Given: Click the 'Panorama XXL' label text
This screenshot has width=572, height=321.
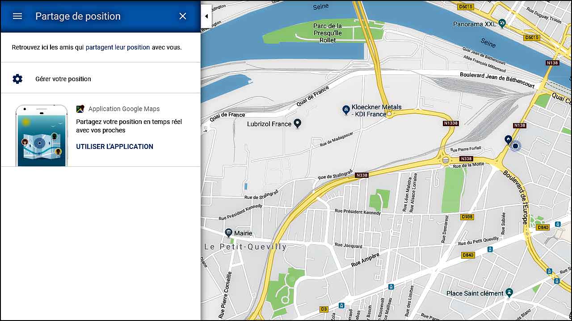Looking at the screenshot, I should 475,24.
